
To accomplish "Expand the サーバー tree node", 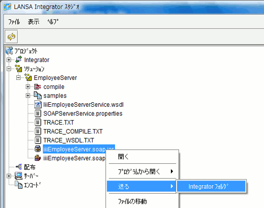I will click(9, 176).
